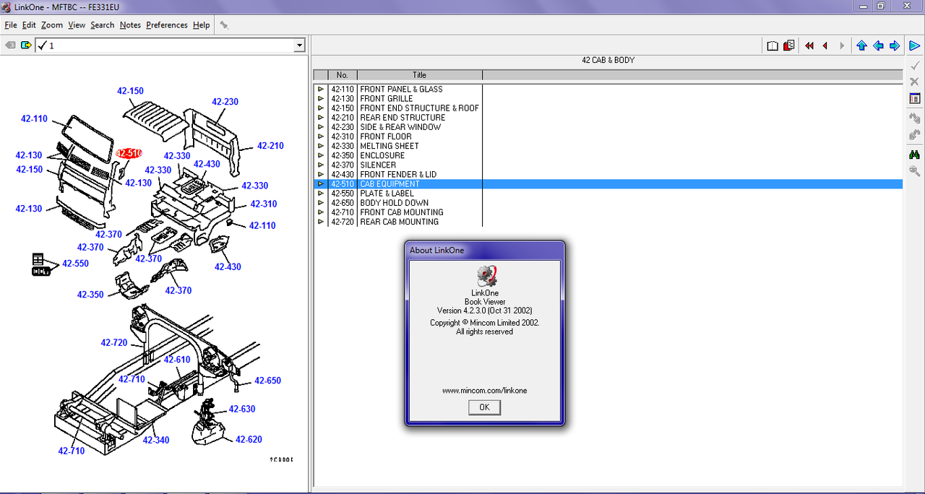Click the gray pushpin icon beside Help

pyautogui.click(x=224, y=25)
